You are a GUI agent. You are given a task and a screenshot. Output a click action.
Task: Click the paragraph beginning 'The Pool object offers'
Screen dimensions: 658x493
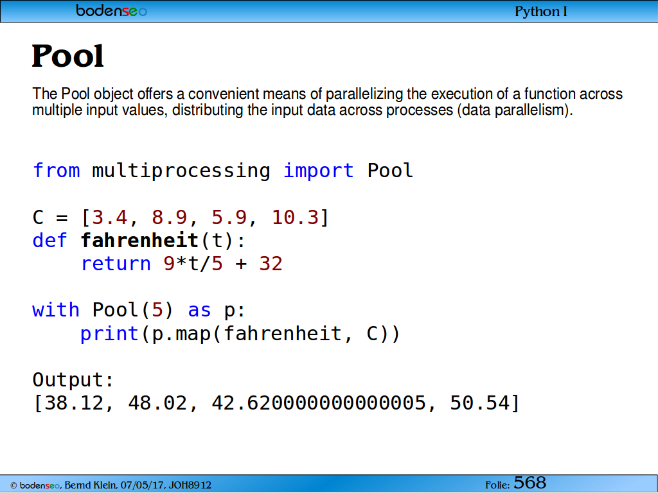tap(327, 102)
